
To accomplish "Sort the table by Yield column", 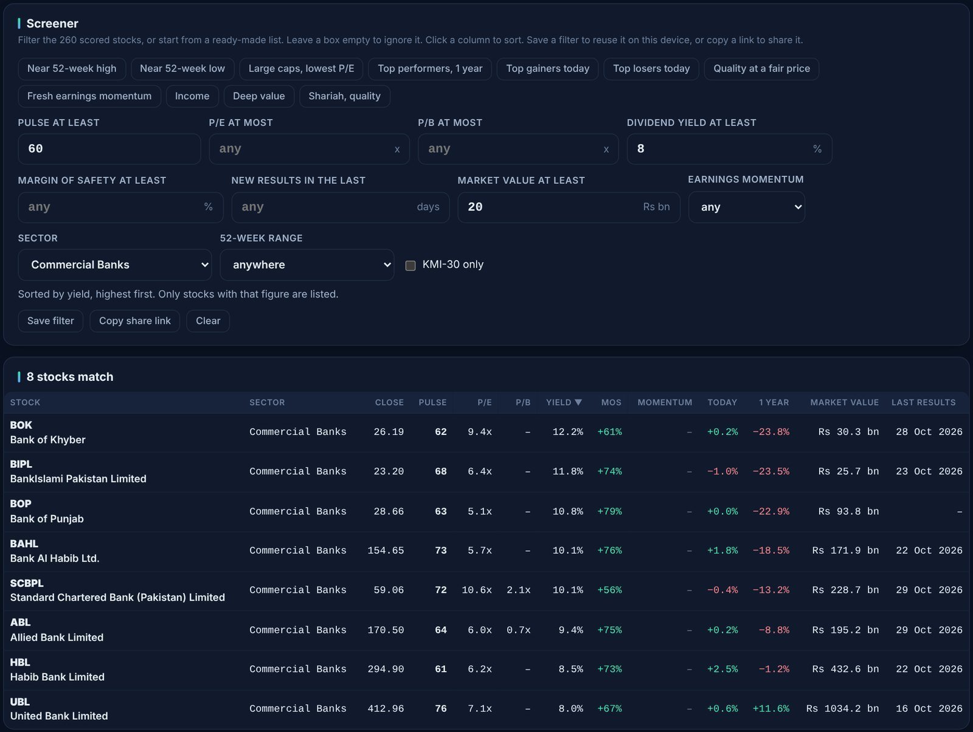I will click(564, 402).
